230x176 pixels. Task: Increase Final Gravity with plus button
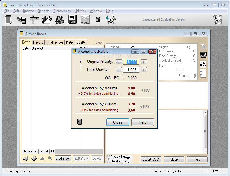[x=144, y=70]
